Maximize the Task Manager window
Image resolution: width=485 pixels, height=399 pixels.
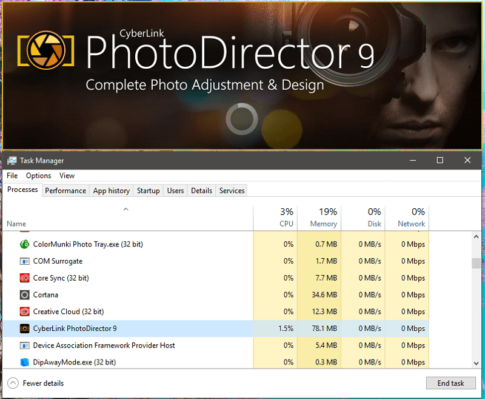(440, 160)
